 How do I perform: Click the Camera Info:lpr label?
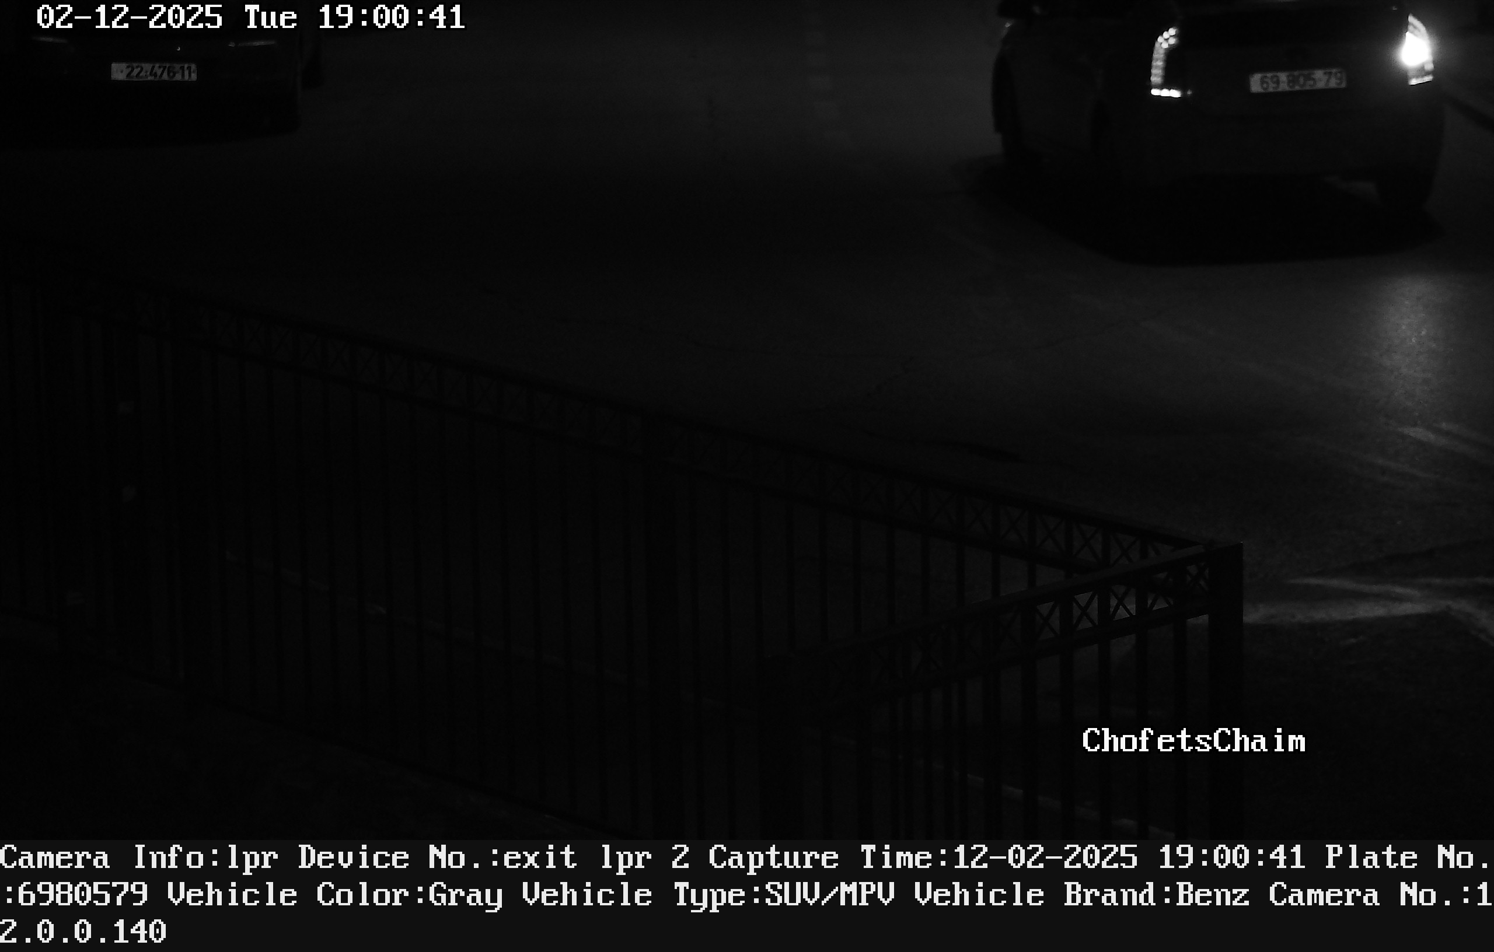coord(139,858)
